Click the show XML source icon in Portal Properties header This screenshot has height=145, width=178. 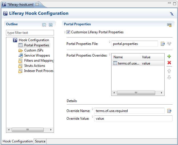coord(169,25)
